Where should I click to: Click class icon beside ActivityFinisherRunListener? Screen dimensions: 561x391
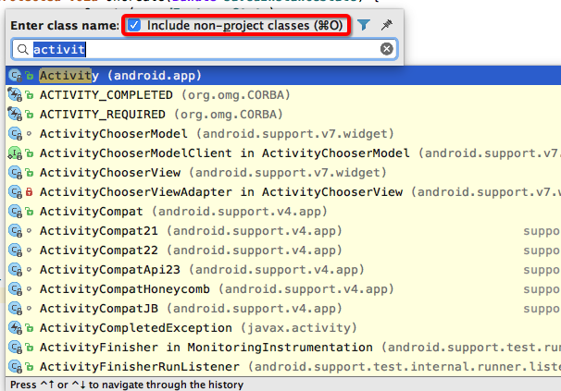coord(15,367)
